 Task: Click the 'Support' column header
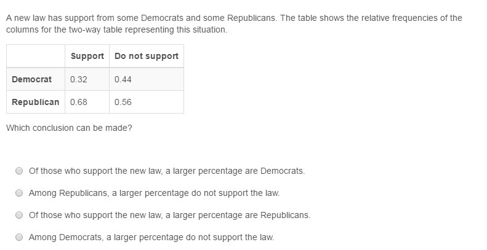pos(87,56)
